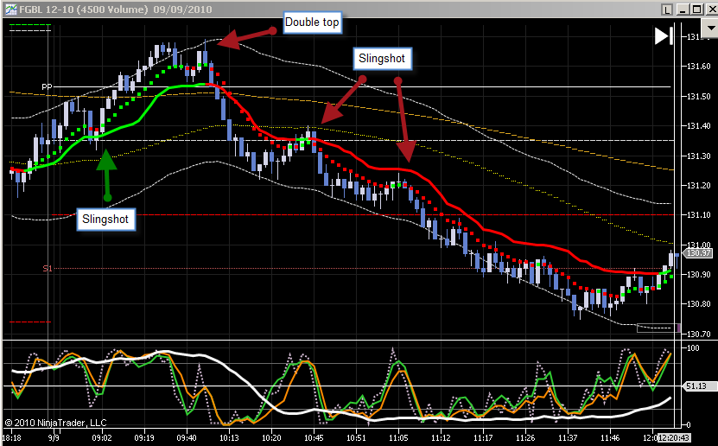The width and height of the screenshot is (718, 446).
Task: Click the current price marker 130.97
Action: tap(698, 253)
